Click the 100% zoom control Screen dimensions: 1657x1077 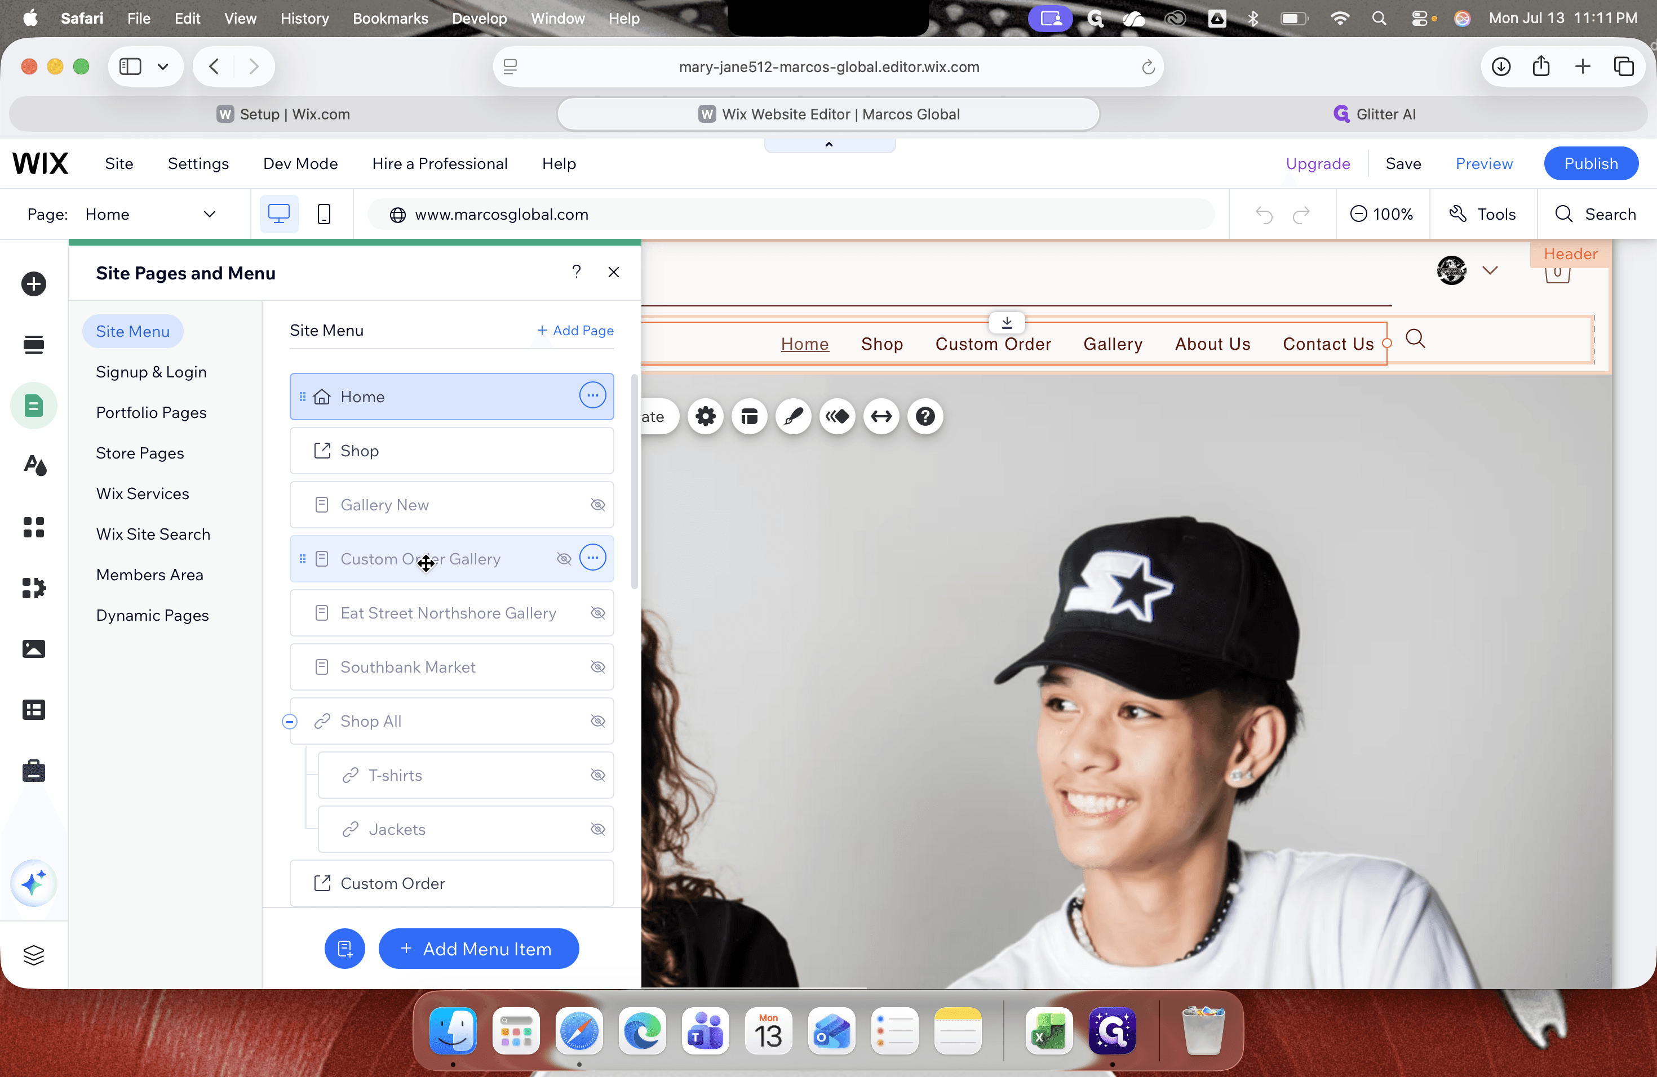(1382, 213)
